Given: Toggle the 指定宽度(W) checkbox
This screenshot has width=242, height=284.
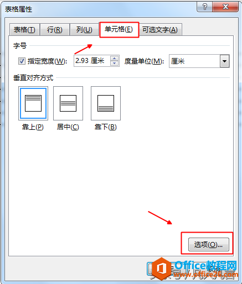Looking at the screenshot, I should point(22,61).
